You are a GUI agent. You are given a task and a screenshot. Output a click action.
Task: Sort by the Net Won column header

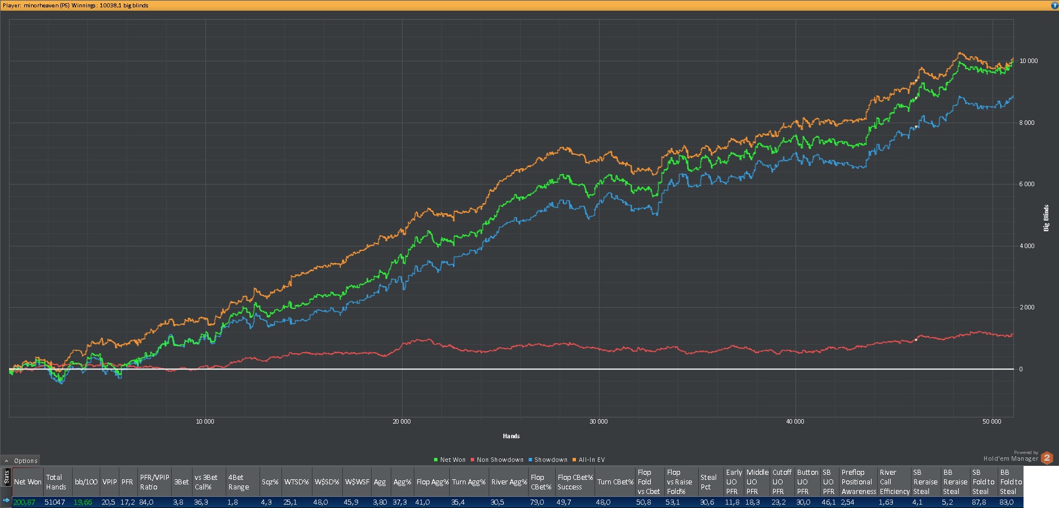tap(28, 482)
